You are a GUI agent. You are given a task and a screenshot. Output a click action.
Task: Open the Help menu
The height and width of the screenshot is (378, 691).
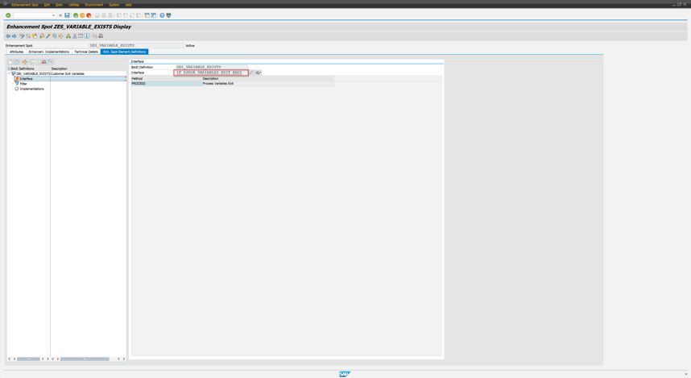pos(128,4)
